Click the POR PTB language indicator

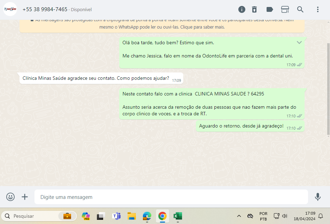point(263,216)
